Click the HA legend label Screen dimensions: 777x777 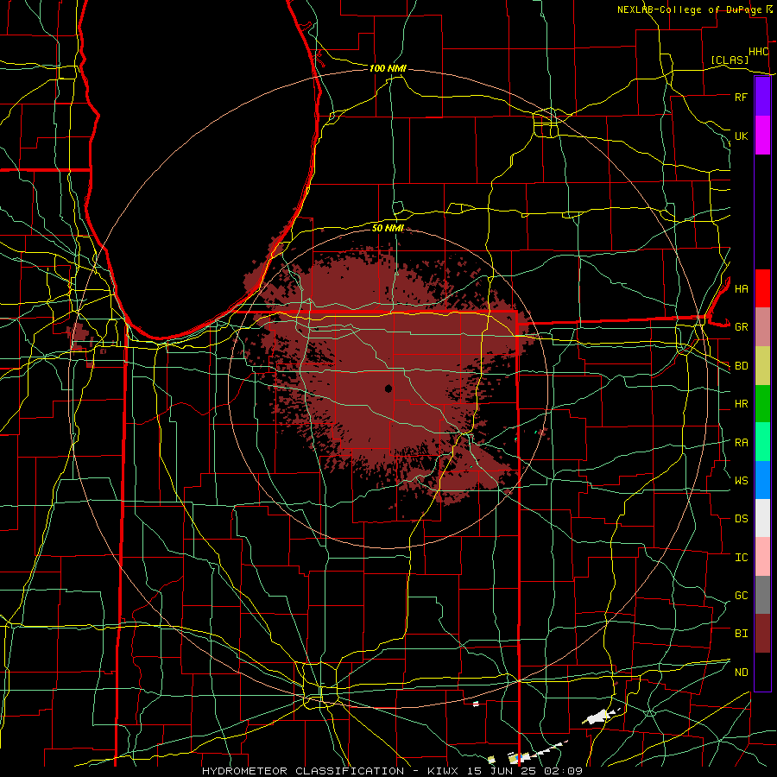(741, 289)
